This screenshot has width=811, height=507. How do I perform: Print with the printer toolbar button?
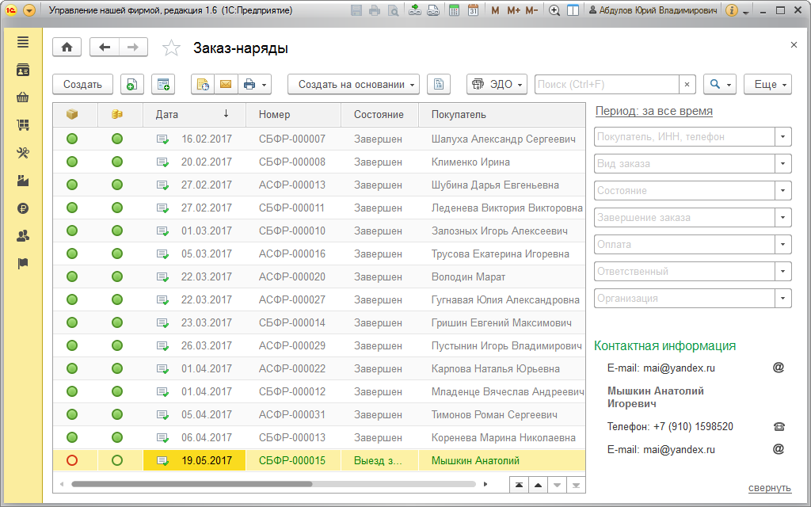(x=254, y=84)
